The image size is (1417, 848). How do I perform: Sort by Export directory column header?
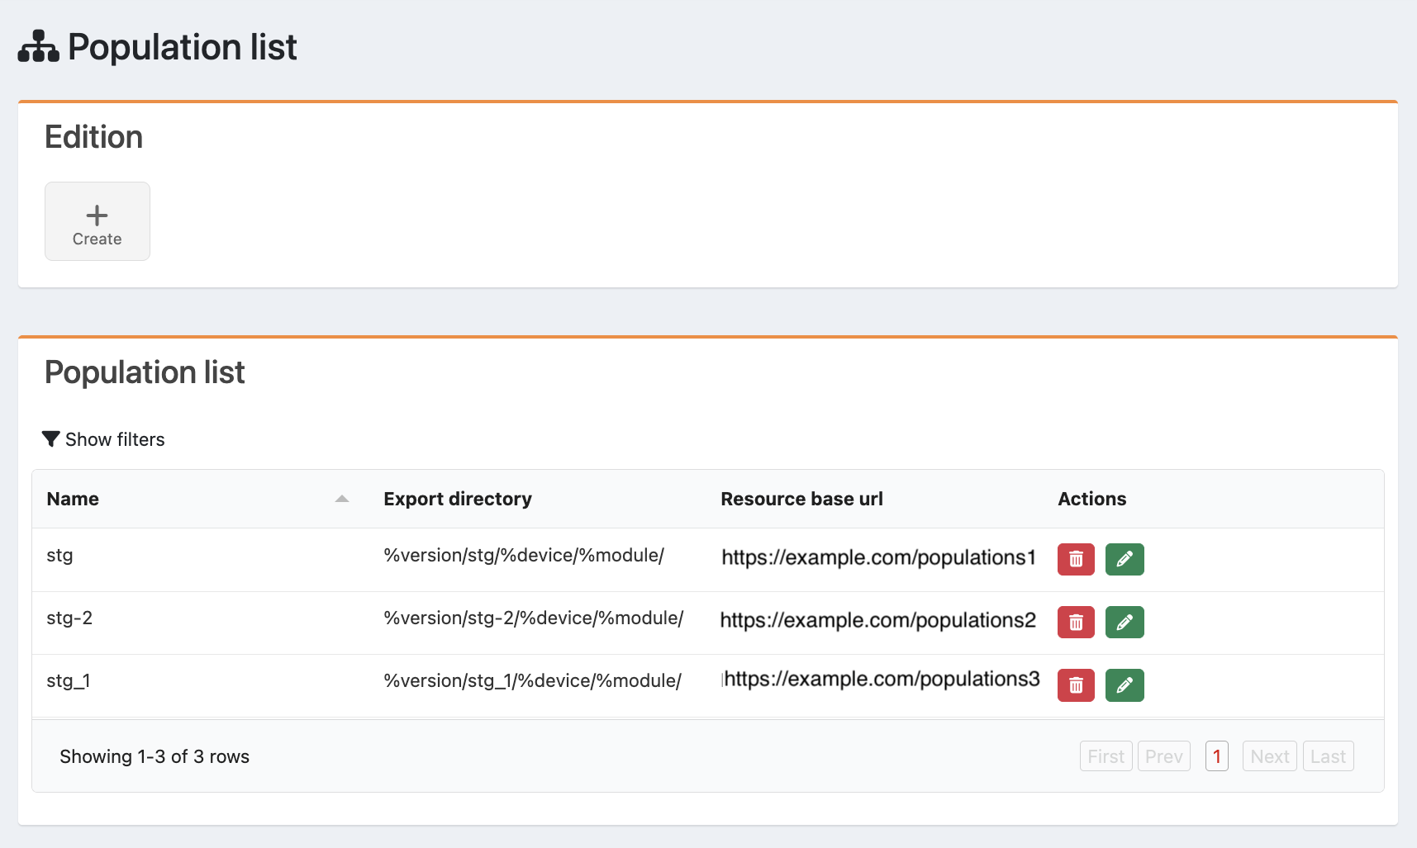coord(458,499)
